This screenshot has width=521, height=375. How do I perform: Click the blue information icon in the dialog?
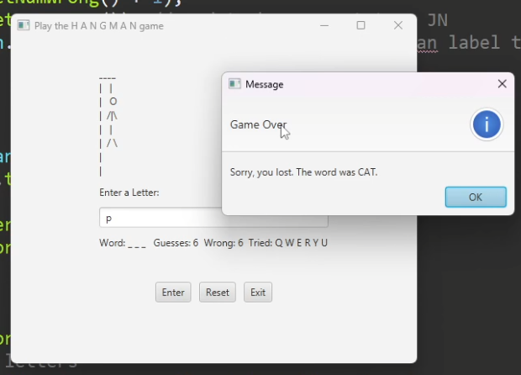[487, 125]
